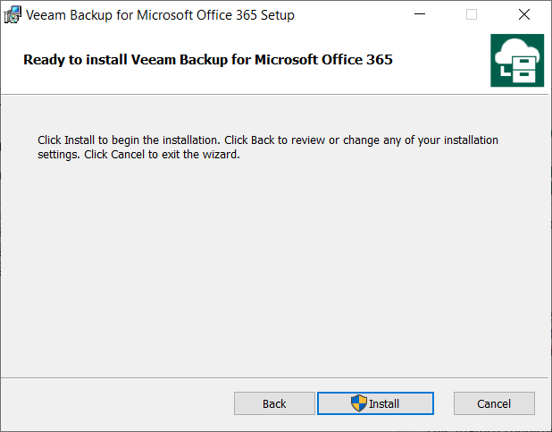Minimize the setup wizard window
This screenshot has height=432, width=552.
click(420, 15)
